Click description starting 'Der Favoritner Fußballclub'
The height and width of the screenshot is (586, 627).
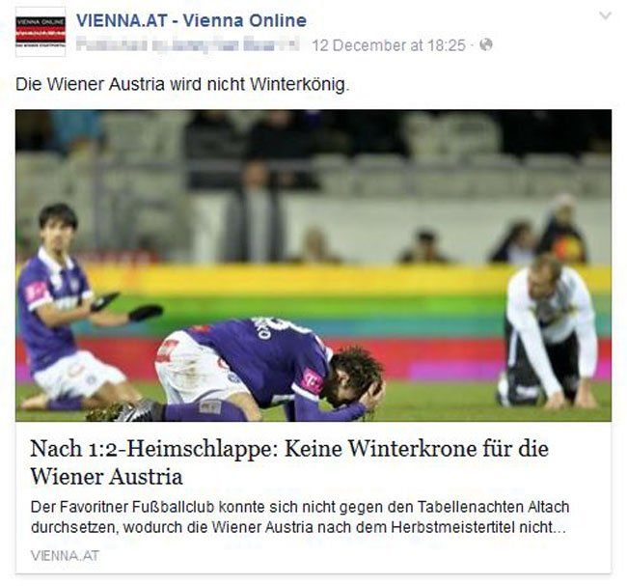(300, 507)
